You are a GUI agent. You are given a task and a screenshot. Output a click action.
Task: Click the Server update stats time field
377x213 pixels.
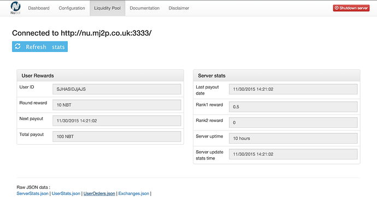(293, 154)
